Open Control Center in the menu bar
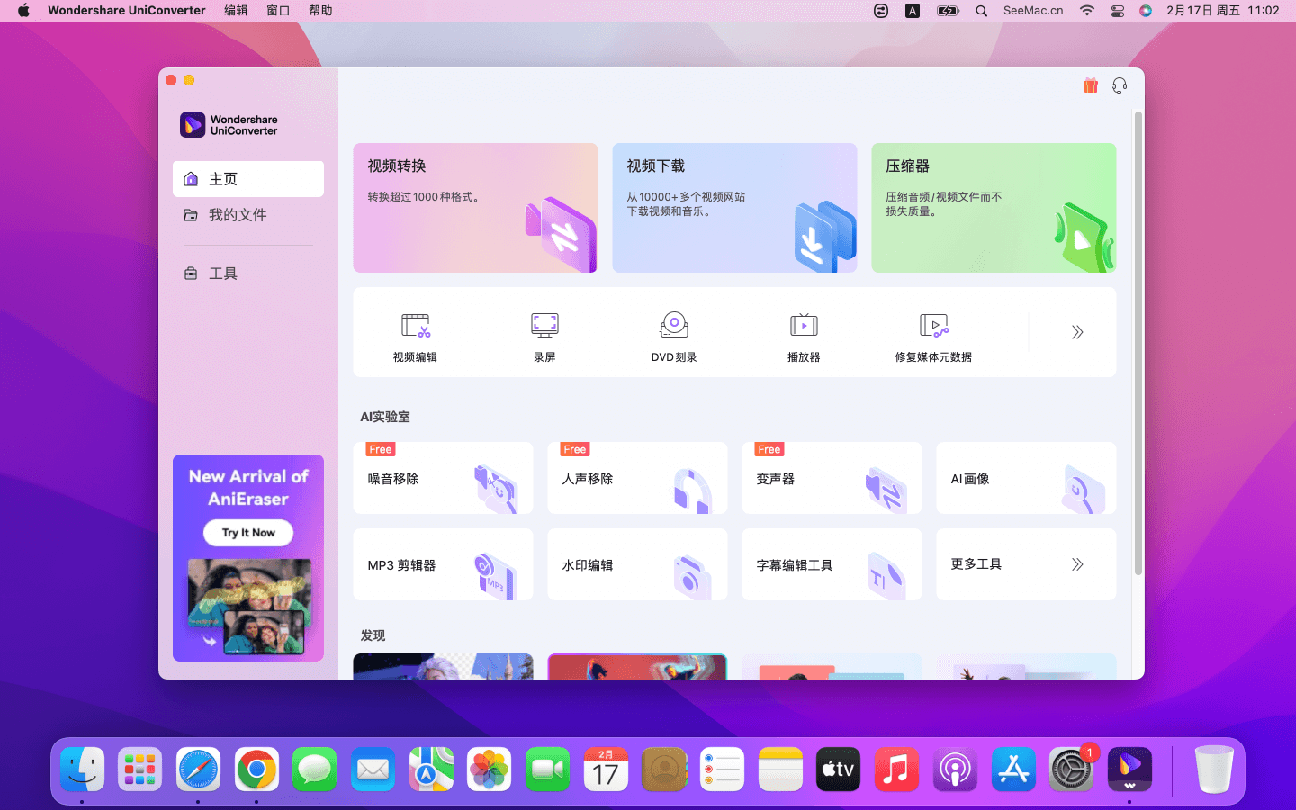This screenshot has width=1296, height=810. click(x=1117, y=11)
